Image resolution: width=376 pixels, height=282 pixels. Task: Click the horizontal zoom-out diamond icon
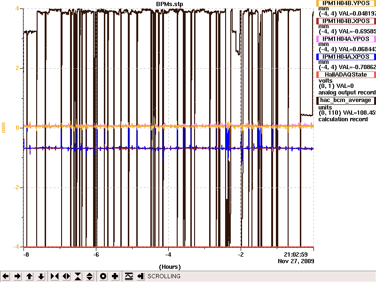pyautogui.click(x=66, y=276)
